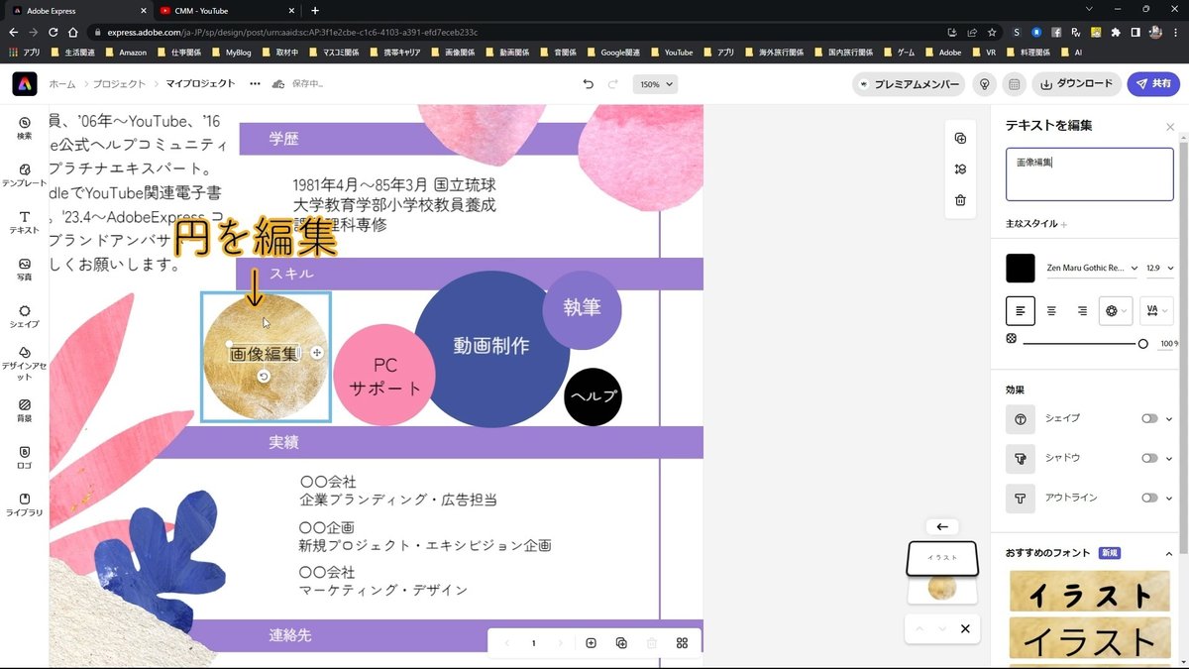The image size is (1189, 669).
Task: Add a new page with the plus icon
Action: click(x=591, y=643)
